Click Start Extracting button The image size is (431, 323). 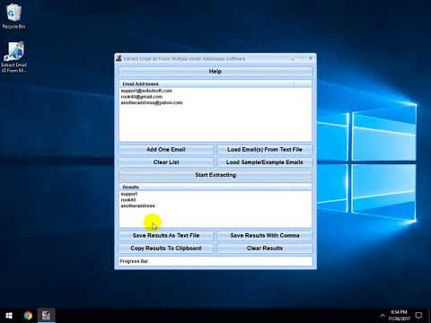(215, 175)
